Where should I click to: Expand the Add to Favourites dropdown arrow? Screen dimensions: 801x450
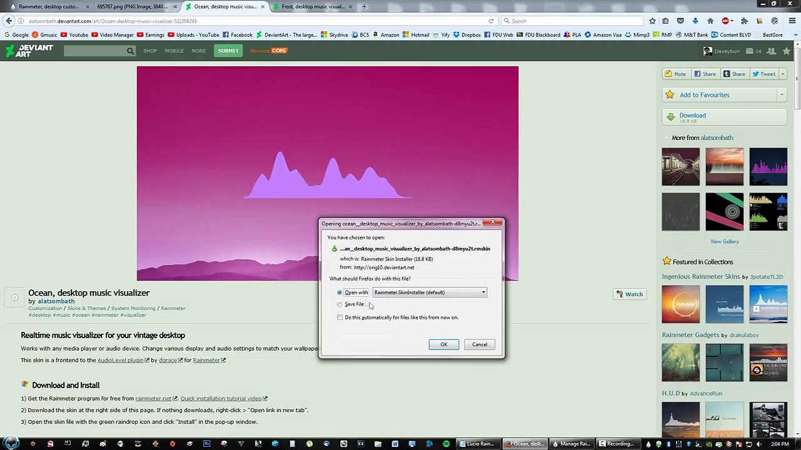click(x=782, y=95)
